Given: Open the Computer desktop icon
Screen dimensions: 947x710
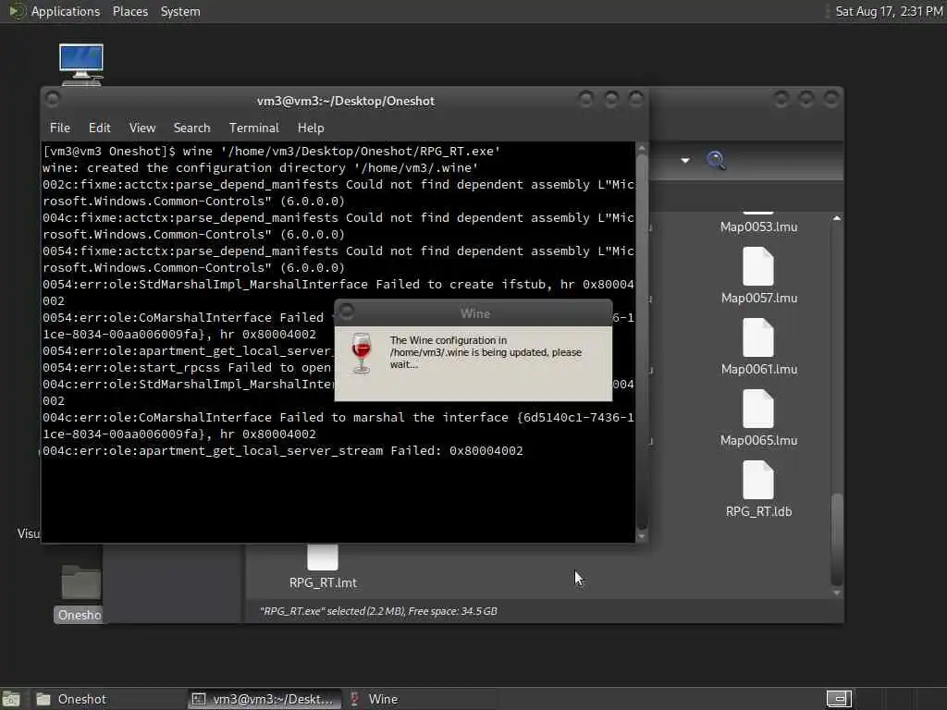Looking at the screenshot, I should [81, 64].
